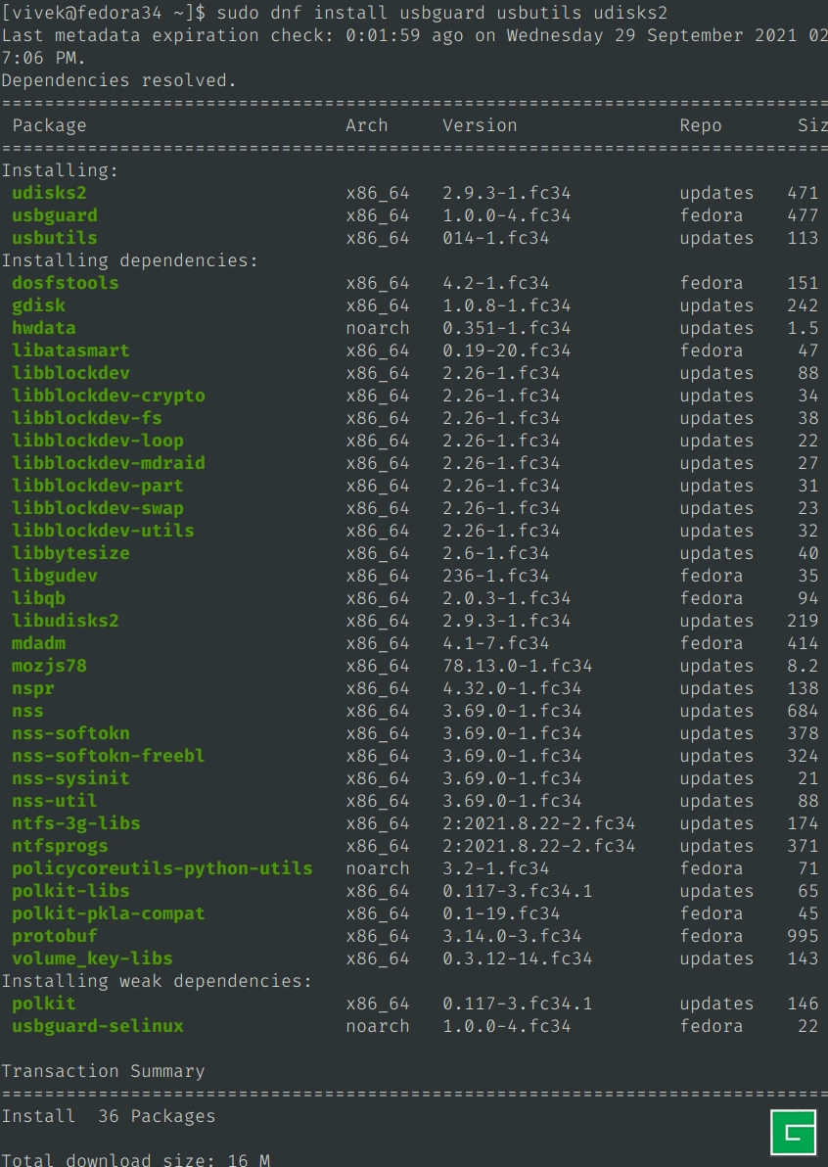Select the ntfs-3g-libs package name
The width and height of the screenshot is (828, 1167).
click(76, 823)
